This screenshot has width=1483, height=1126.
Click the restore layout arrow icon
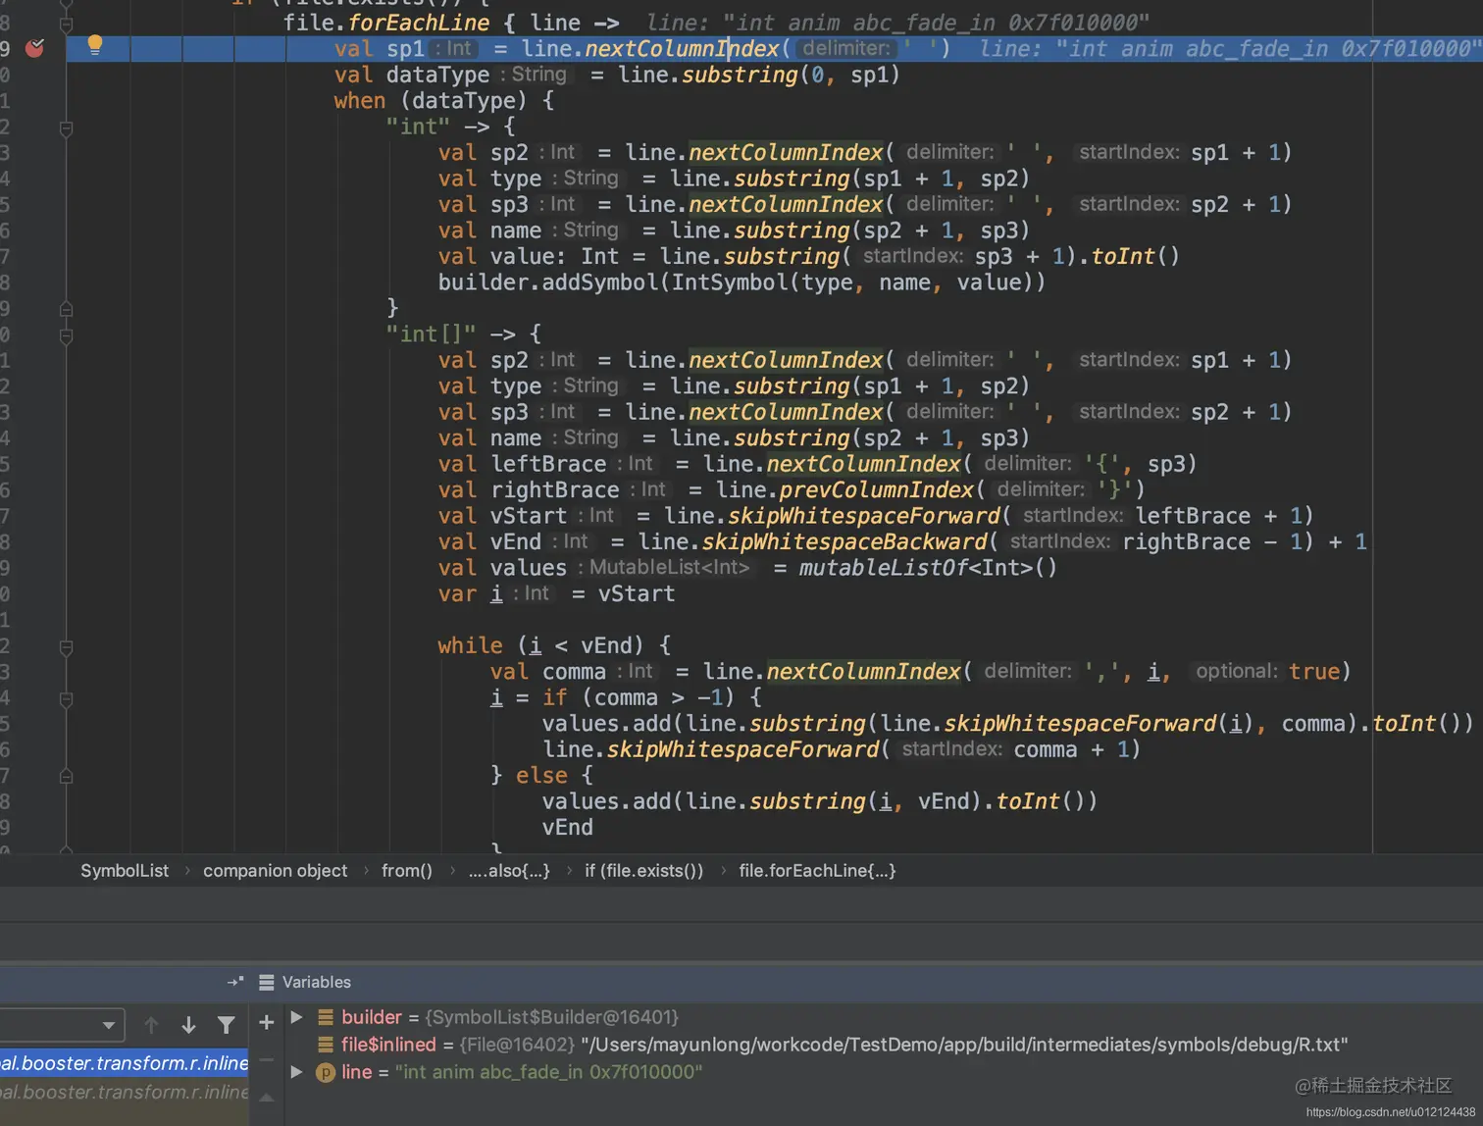235,982
